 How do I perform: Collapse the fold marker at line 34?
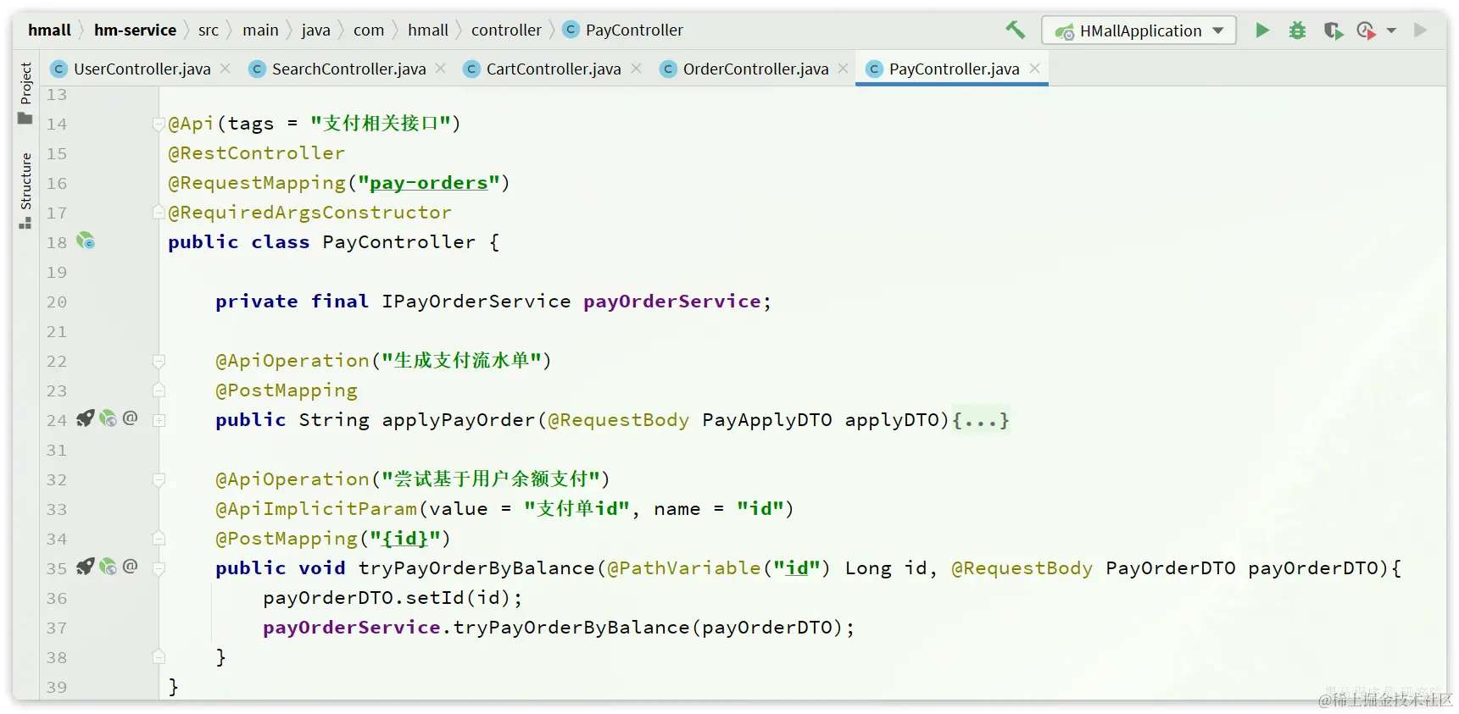click(159, 539)
